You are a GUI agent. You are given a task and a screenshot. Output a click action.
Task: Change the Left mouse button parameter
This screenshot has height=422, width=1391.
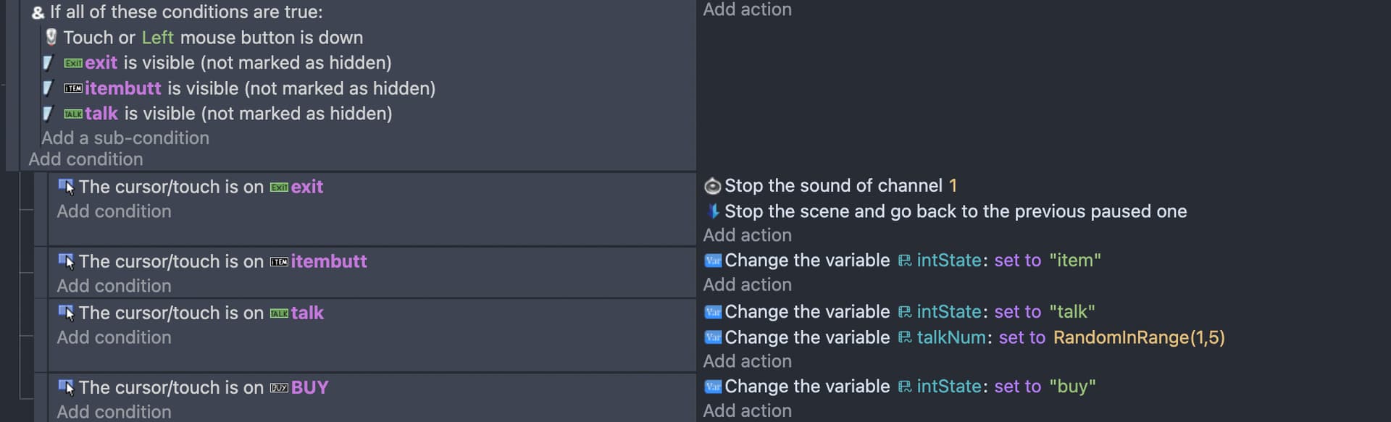(157, 38)
